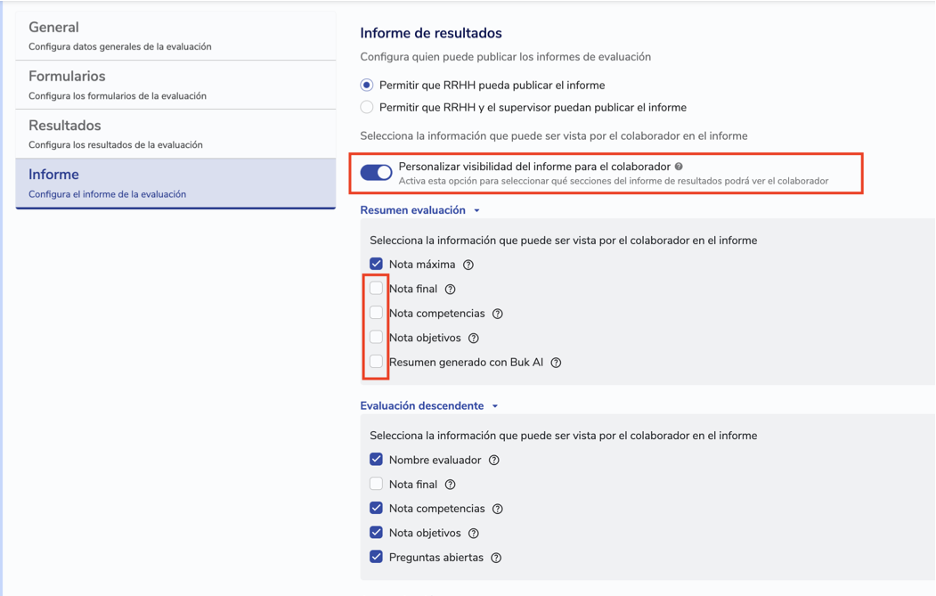Click help icon next to Nota objetivos in Evaluación descendente
Viewport: 936px width, 596px height.
(x=474, y=534)
